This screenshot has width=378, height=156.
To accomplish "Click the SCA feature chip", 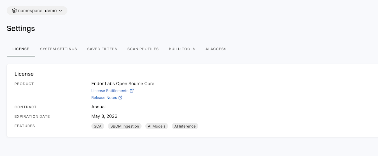I will [98, 126].
